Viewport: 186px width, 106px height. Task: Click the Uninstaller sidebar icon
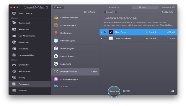pos(14,65)
